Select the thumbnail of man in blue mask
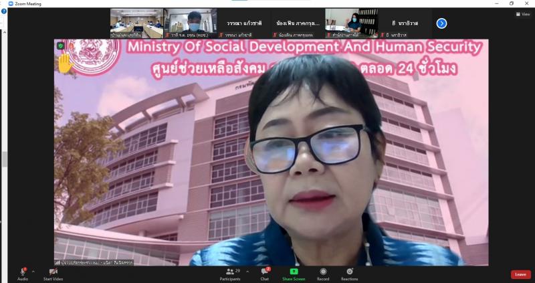This screenshot has width=535, height=283. [x=190, y=23]
